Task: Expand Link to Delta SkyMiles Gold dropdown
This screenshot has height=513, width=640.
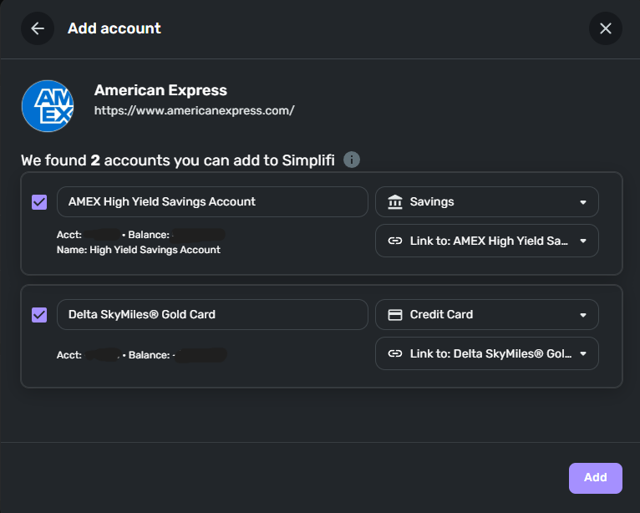Action: [x=487, y=353]
